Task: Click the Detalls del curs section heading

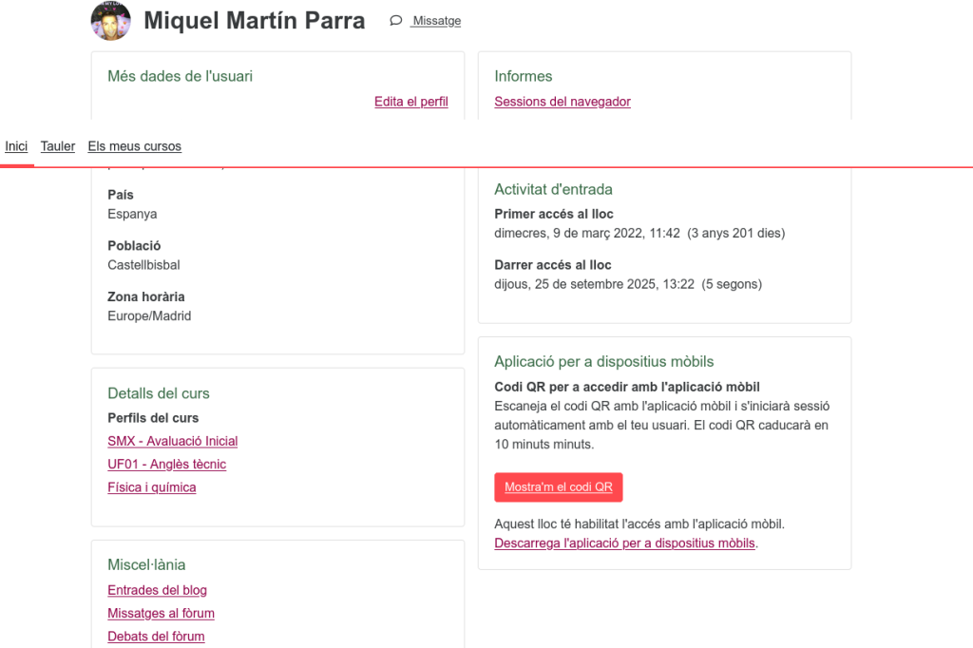Action: pyautogui.click(x=159, y=393)
